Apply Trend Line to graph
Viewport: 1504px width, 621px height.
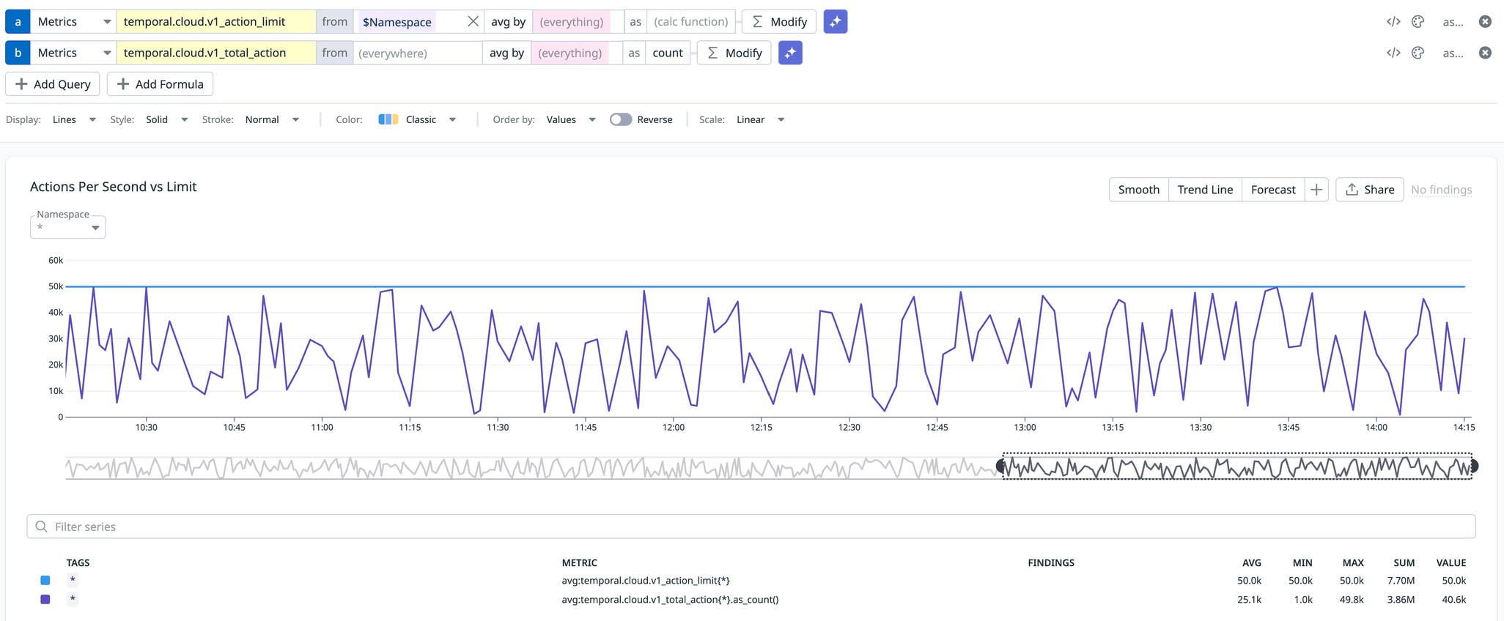[x=1205, y=190]
